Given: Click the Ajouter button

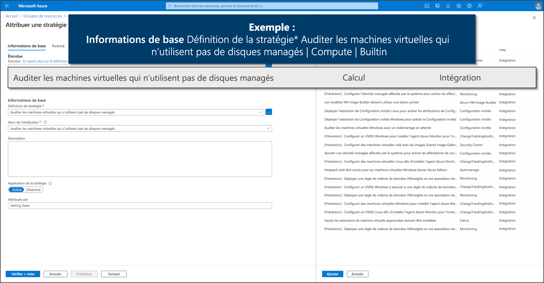Looking at the screenshot, I should pyautogui.click(x=333, y=274).
